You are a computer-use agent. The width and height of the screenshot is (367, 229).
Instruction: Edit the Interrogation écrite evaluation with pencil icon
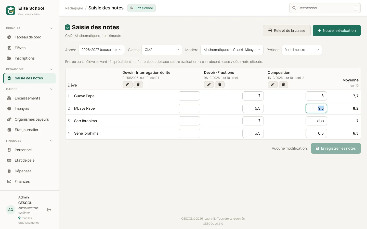click(127, 84)
